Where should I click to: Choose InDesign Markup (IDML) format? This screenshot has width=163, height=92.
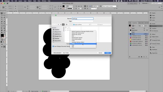coord(78,42)
